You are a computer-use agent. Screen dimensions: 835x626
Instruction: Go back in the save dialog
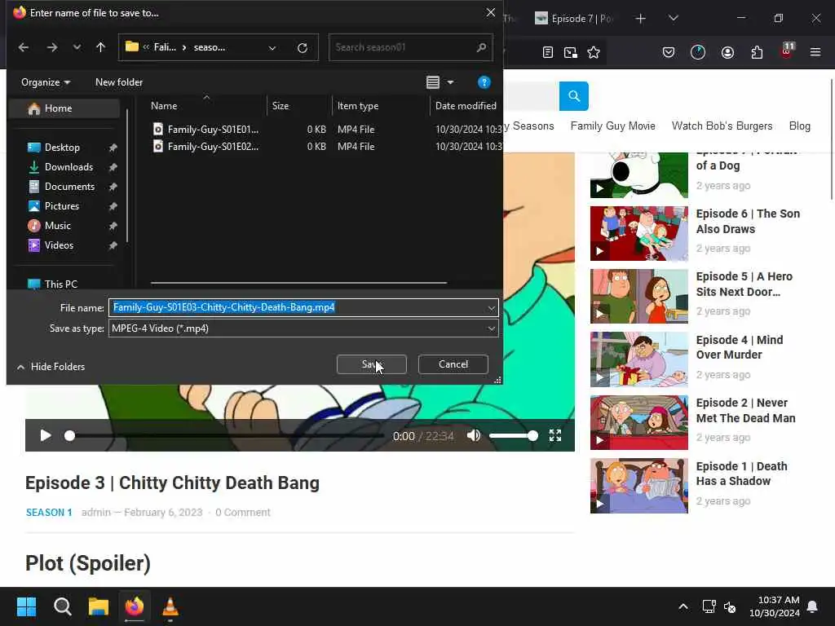pos(24,47)
